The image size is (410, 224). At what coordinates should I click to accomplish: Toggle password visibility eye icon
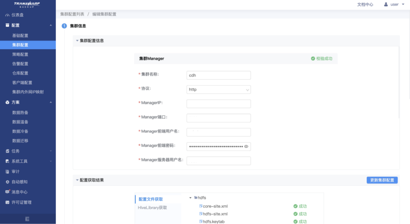tap(246, 147)
